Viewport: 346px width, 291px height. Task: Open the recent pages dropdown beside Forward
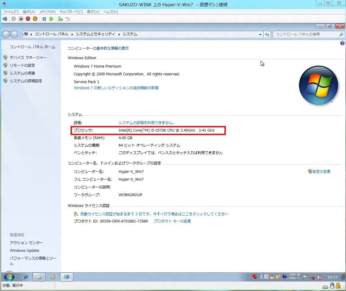(20, 34)
